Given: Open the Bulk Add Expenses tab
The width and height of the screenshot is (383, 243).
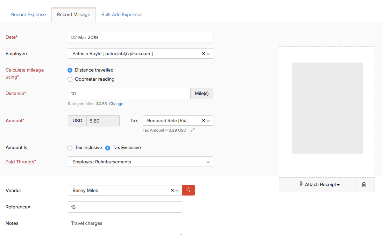Looking at the screenshot, I should (122, 15).
